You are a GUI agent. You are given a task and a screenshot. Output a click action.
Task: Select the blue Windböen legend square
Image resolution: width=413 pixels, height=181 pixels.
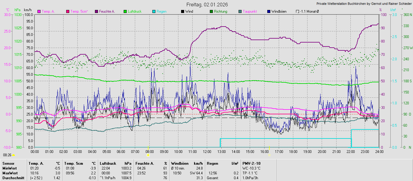pyautogui.click(x=269, y=11)
